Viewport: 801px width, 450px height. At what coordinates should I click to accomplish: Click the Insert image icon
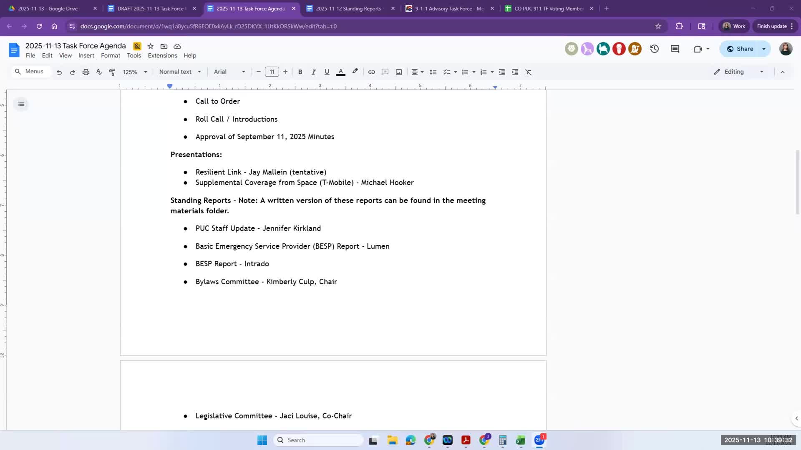coord(399,72)
